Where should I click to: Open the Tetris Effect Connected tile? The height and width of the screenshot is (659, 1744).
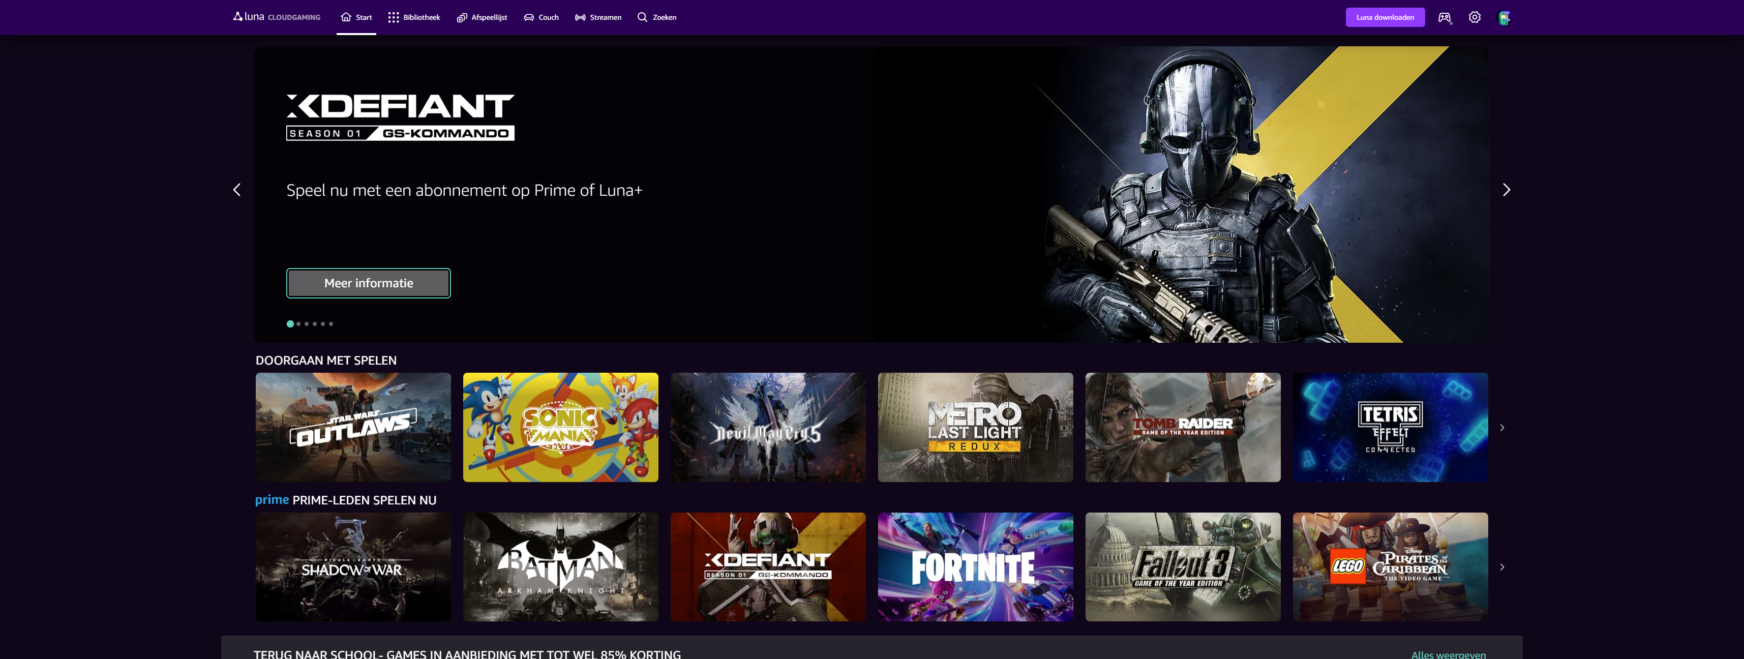[1391, 427]
